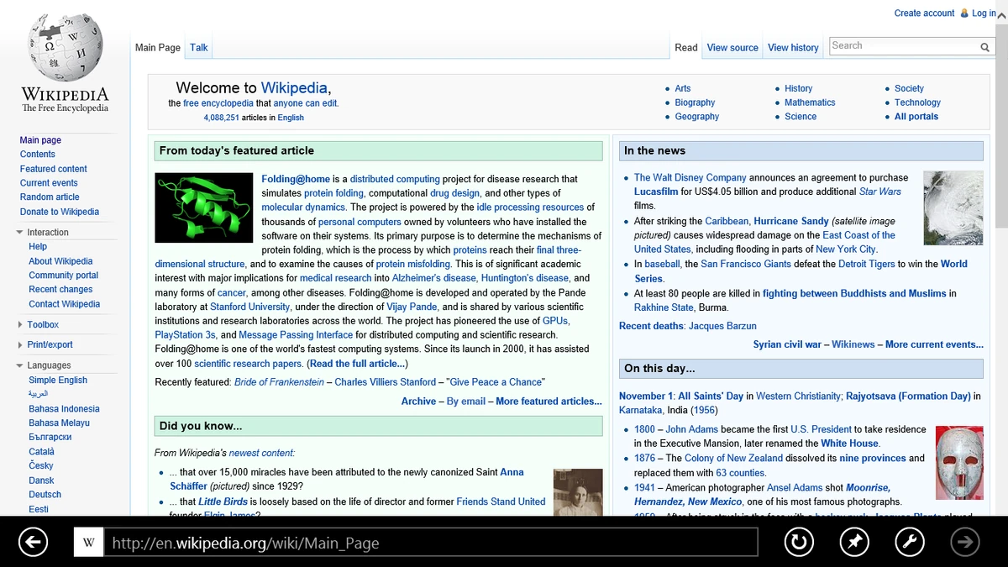Expand the Toolbox sidebar section

click(20, 324)
